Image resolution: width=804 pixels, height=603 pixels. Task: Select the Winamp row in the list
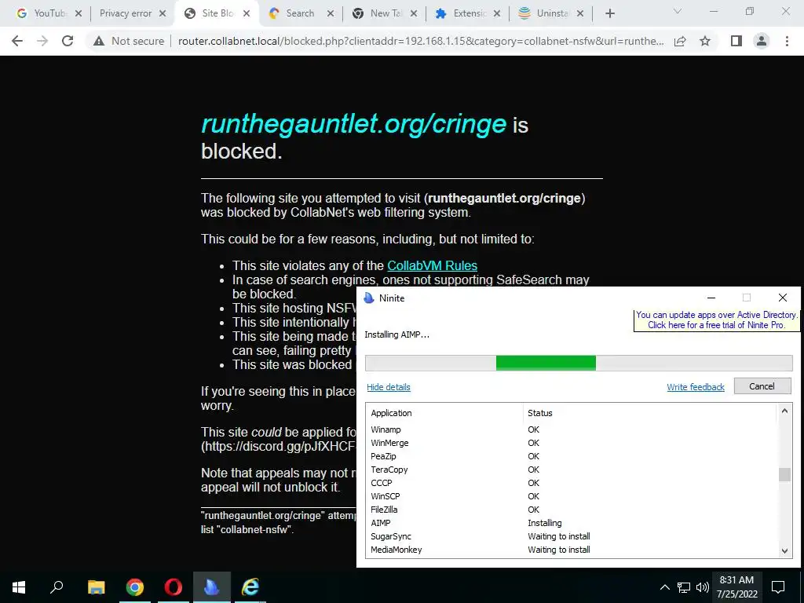(572, 429)
